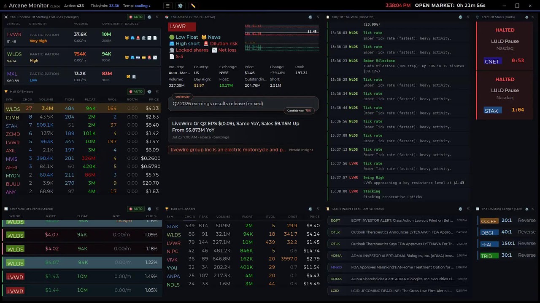Open settings gear of Spells News Feed panel
The width and height of the screenshot is (540, 303).
(x=460, y=209)
